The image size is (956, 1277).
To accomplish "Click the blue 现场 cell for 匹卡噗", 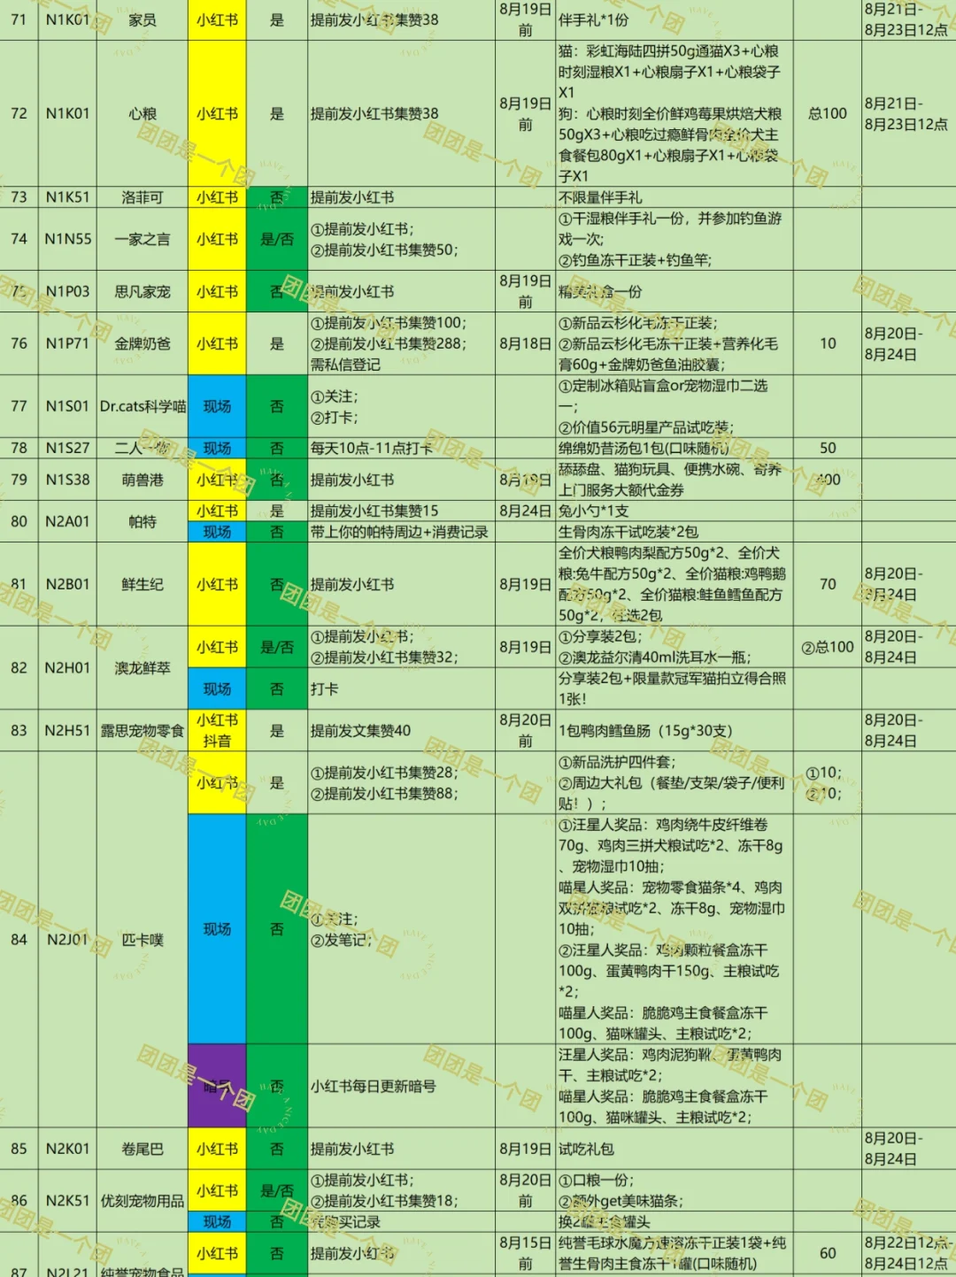I will (217, 930).
